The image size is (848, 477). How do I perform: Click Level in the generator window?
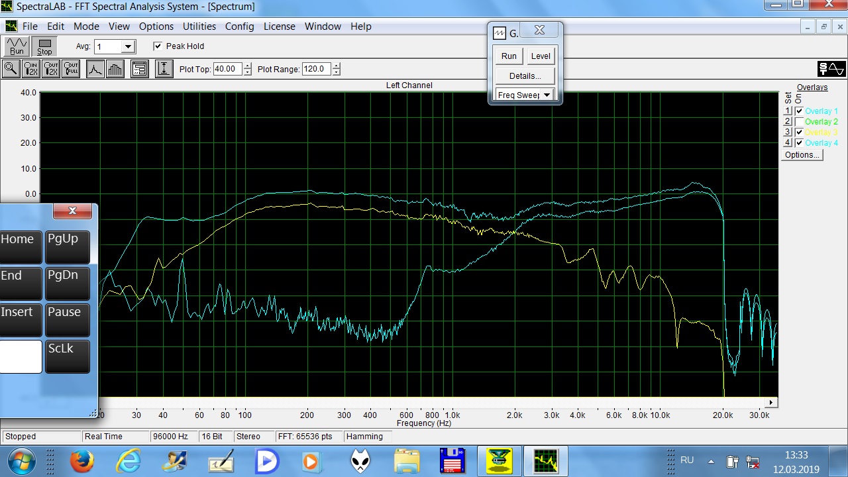[x=541, y=56]
